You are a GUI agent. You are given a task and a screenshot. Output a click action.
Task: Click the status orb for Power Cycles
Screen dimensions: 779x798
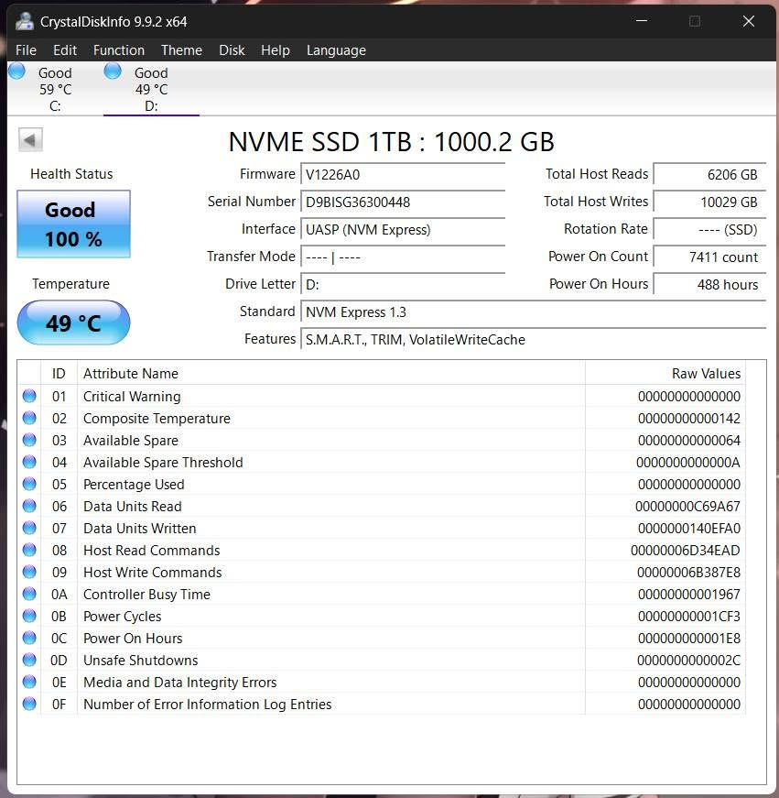click(29, 616)
